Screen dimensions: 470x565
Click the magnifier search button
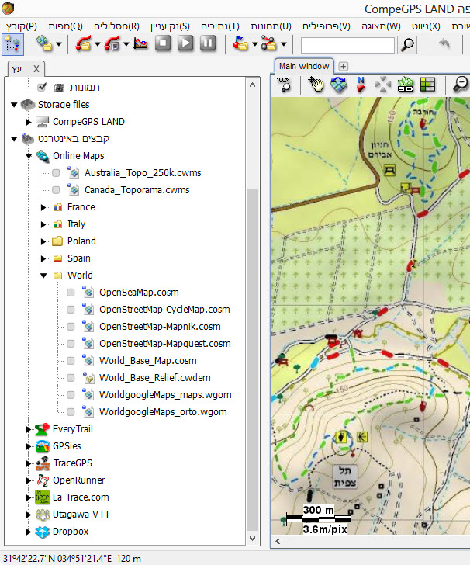click(x=407, y=45)
